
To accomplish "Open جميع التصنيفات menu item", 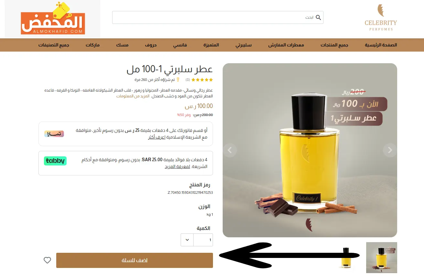I will point(54,45).
